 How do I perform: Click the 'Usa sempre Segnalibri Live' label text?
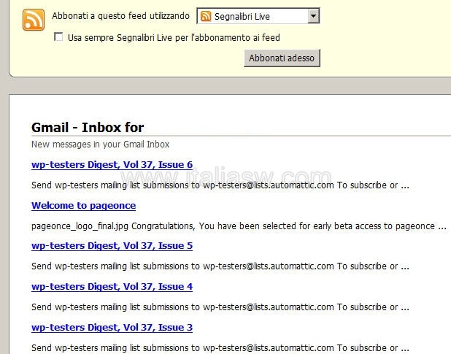pyautogui.click(x=174, y=38)
